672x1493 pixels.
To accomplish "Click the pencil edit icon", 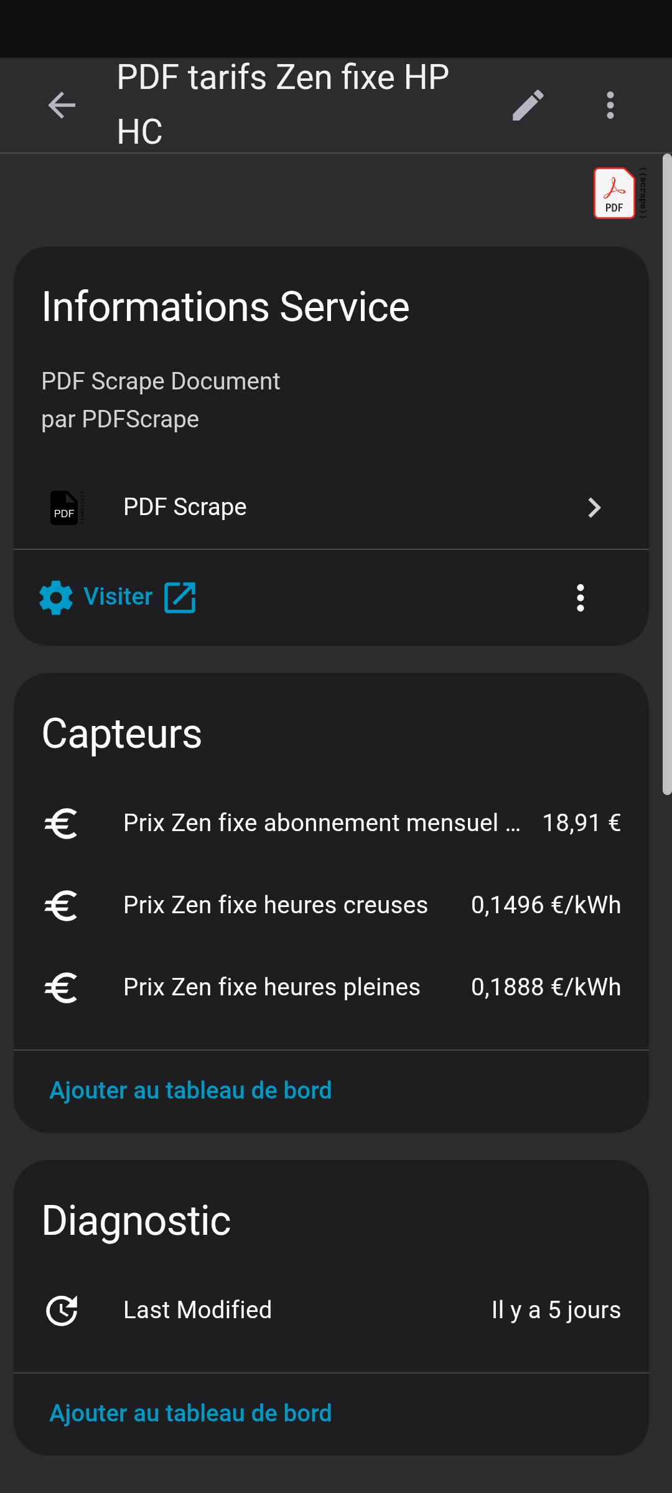I will [528, 105].
